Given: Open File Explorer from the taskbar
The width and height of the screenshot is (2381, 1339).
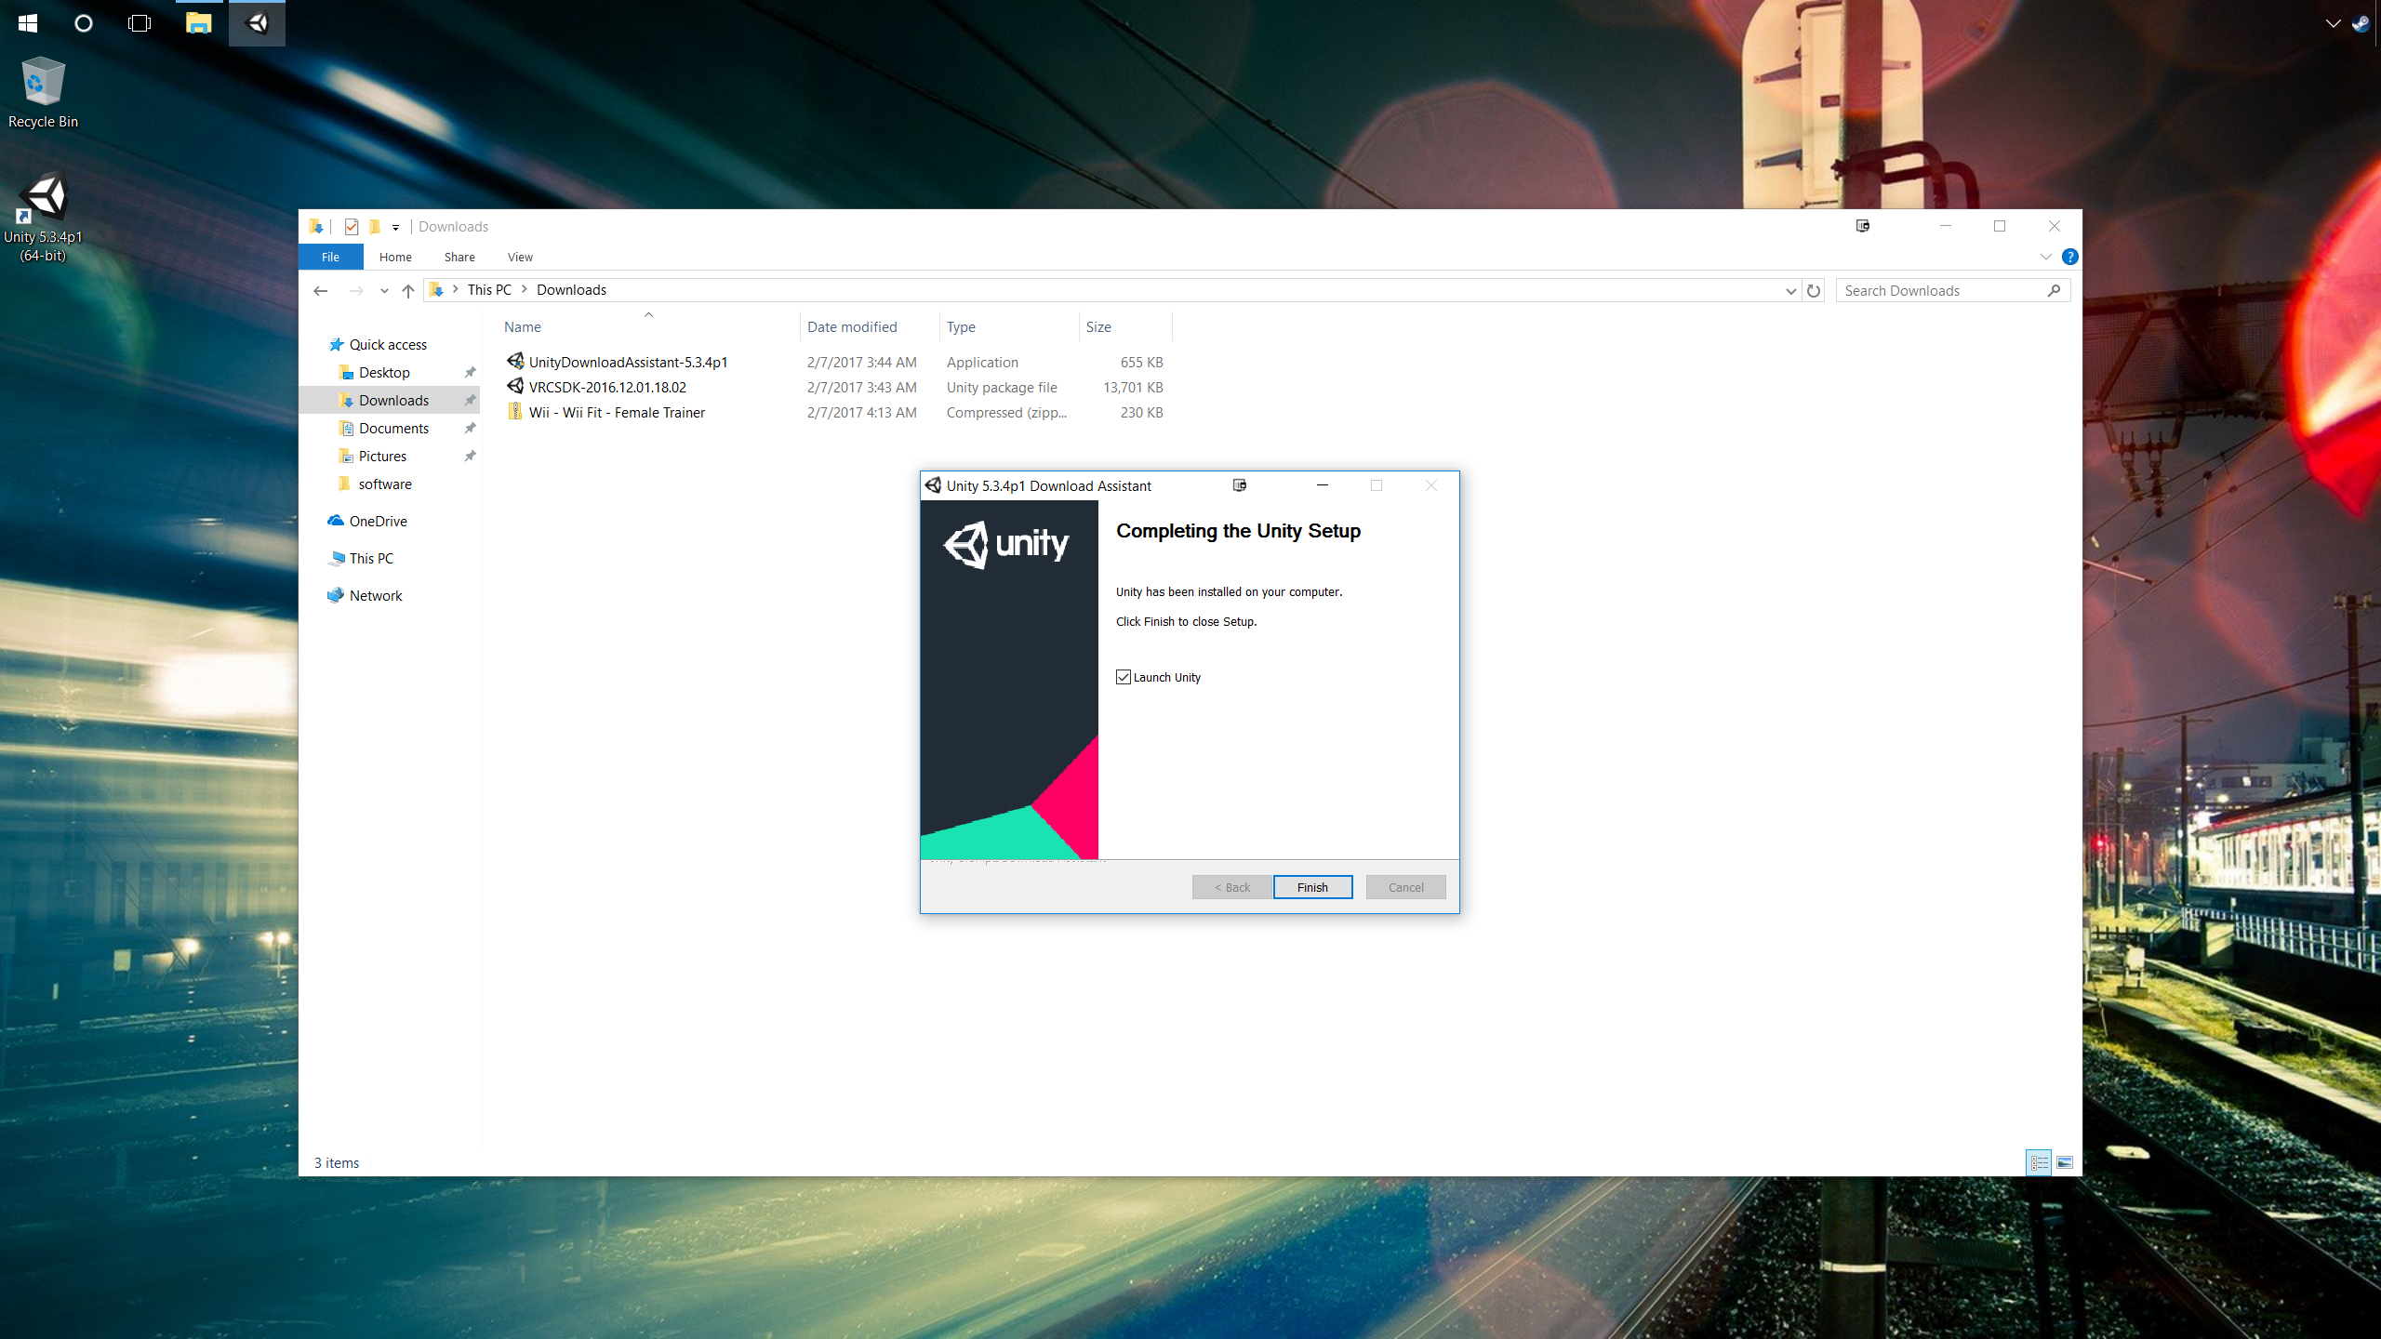Looking at the screenshot, I should click(x=198, y=23).
